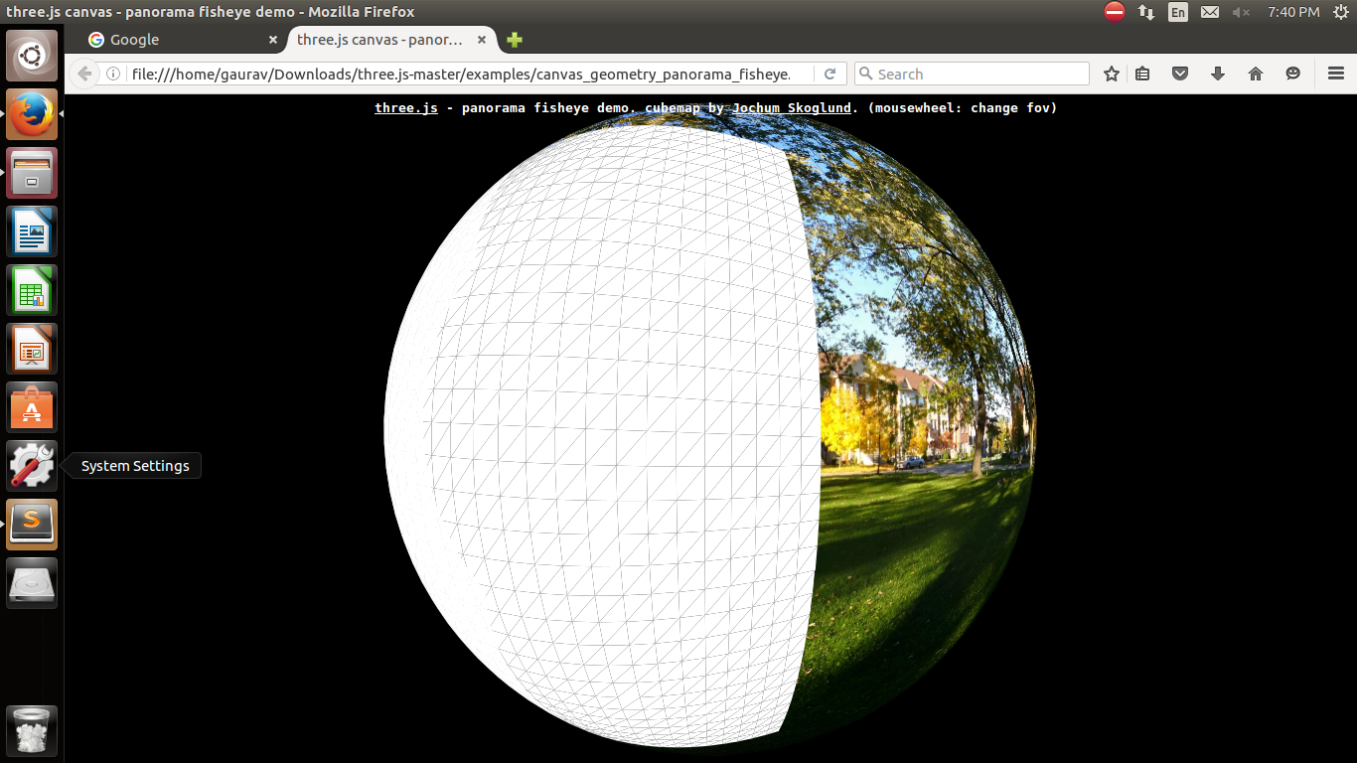Open the Downloads panel
The width and height of the screenshot is (1357, 763).
point(1218,74)
